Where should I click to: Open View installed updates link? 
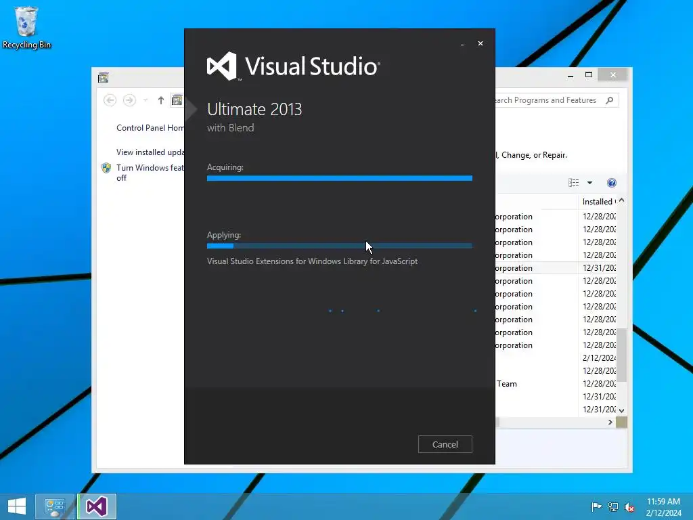pyautogui.click(x=150, y=152)
